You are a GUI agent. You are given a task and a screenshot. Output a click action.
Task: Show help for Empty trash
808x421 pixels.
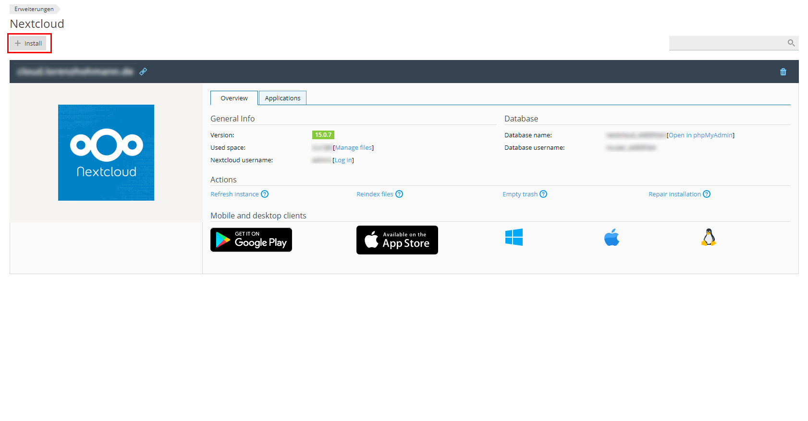pos(543,194)
